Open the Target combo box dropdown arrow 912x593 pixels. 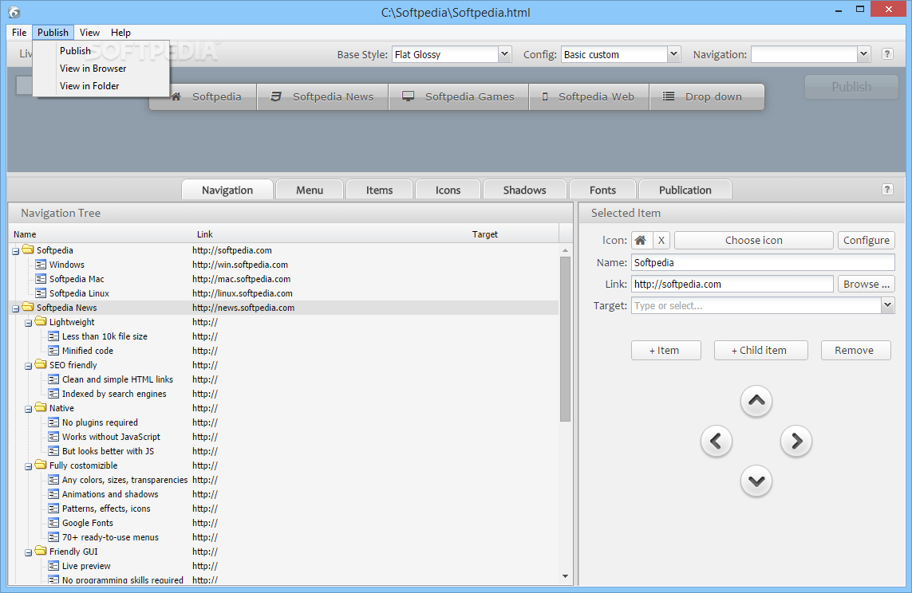coord(887,305)
